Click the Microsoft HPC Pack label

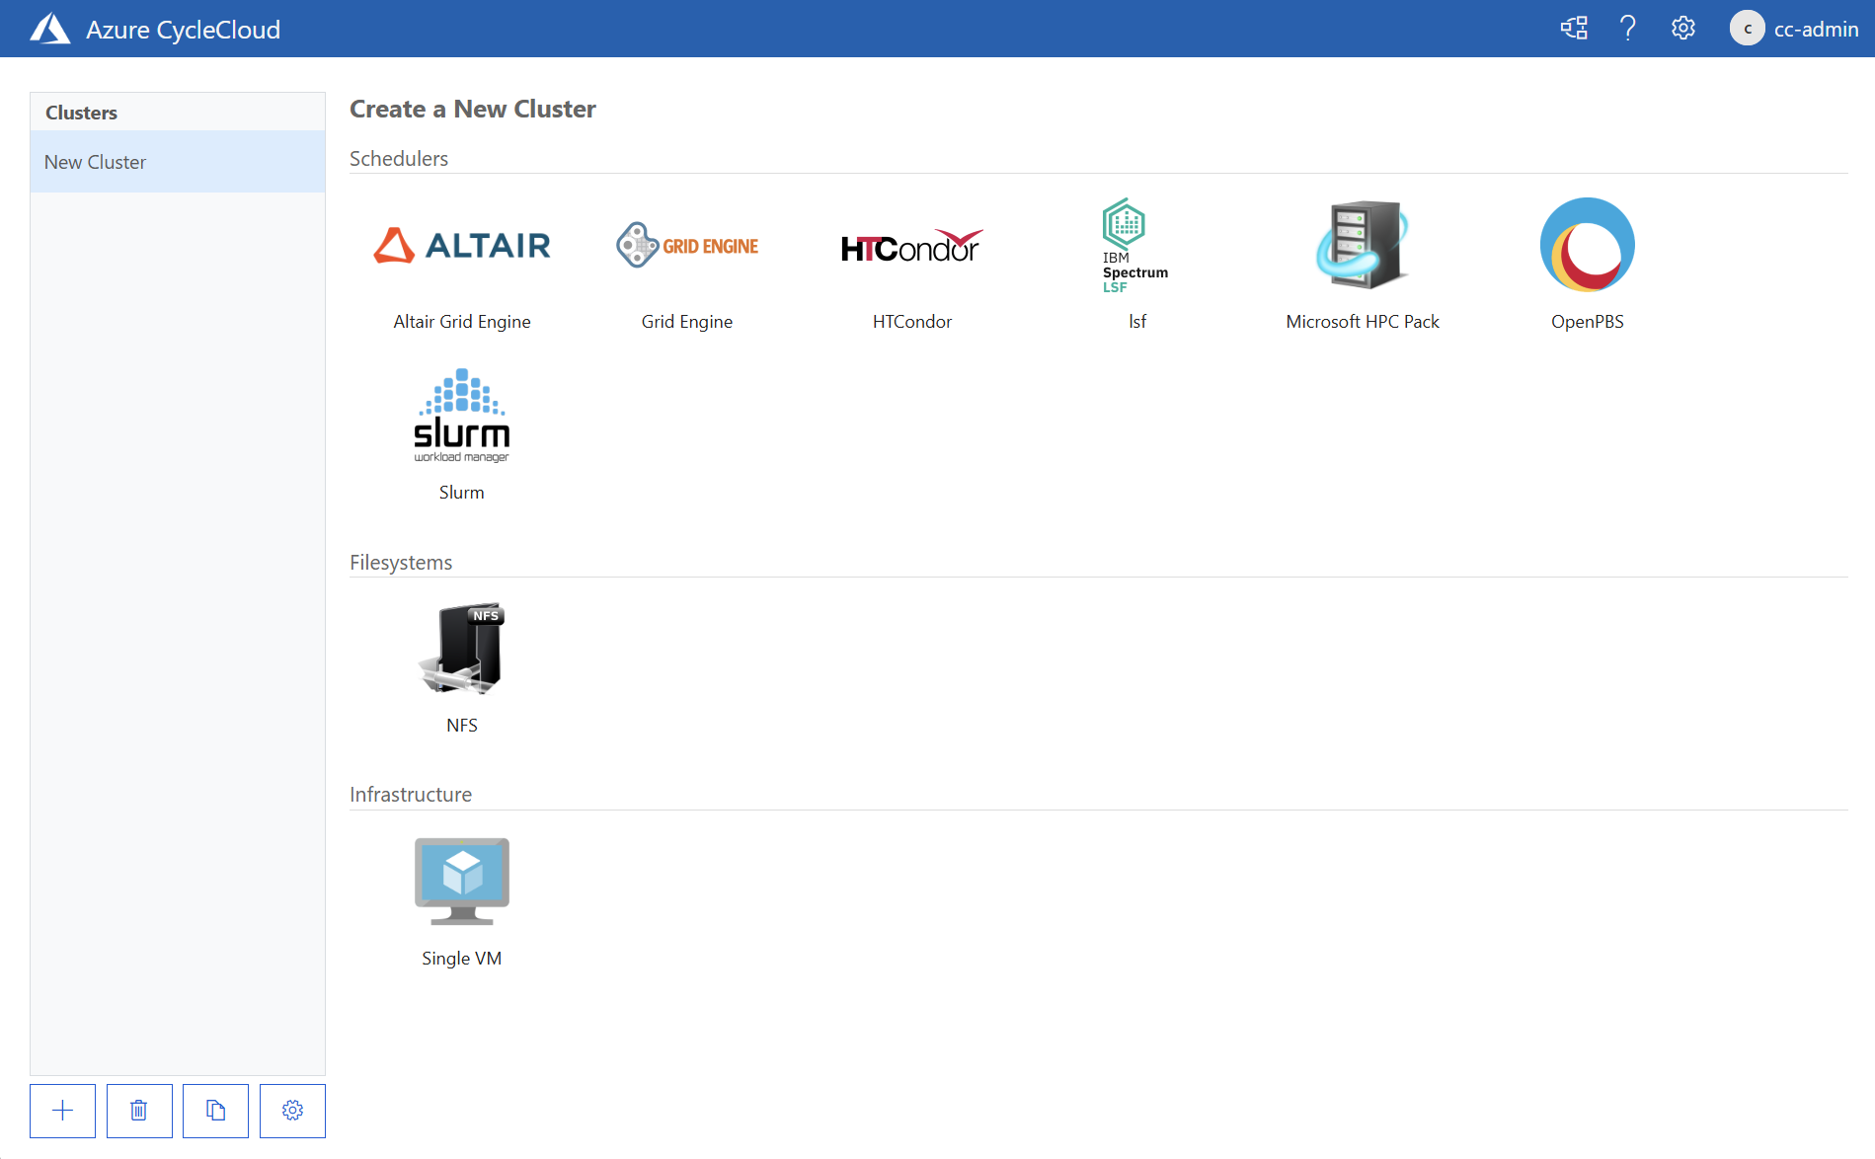(x=1363, y=322)
